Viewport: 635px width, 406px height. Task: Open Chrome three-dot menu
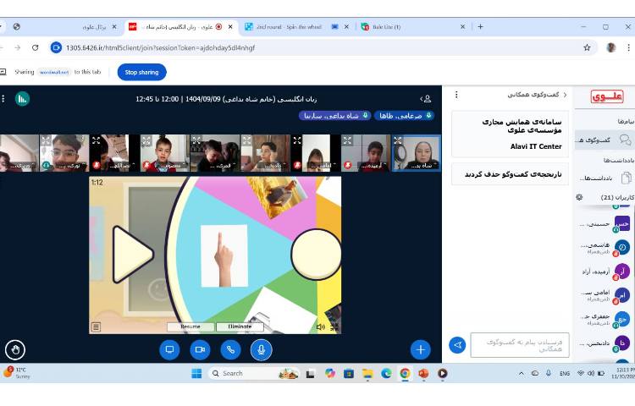[628, 47]
